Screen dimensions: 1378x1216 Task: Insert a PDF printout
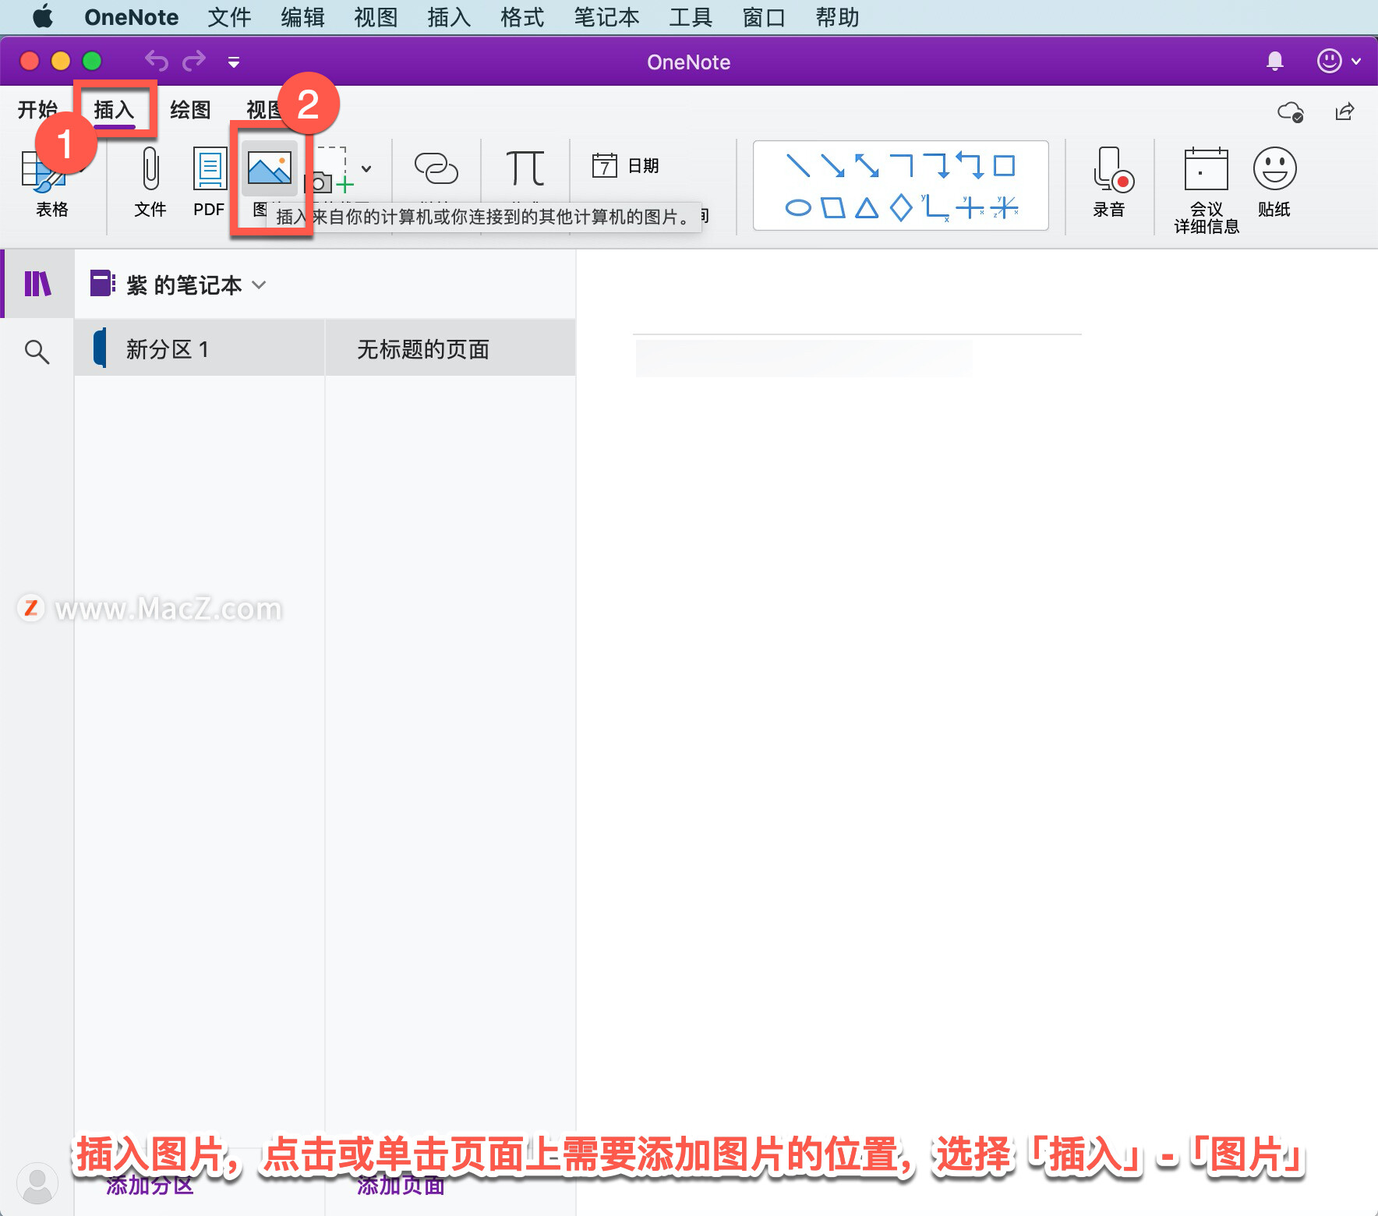click(209, 182)
